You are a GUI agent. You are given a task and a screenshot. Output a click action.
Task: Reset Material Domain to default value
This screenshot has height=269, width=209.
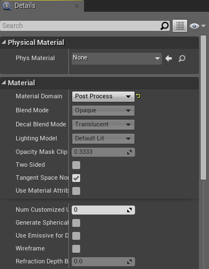point(138,96)
